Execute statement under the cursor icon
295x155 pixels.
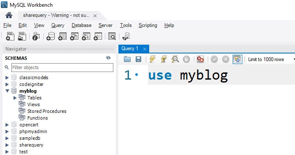coord(164,59)
